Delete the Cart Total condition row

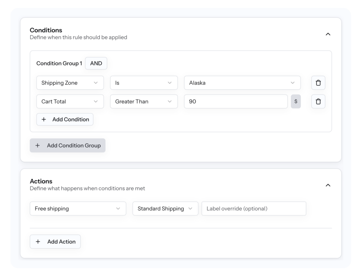(318, 101)
